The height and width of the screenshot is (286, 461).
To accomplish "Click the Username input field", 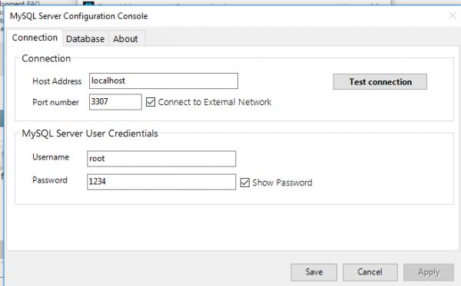I will point(161,159).
